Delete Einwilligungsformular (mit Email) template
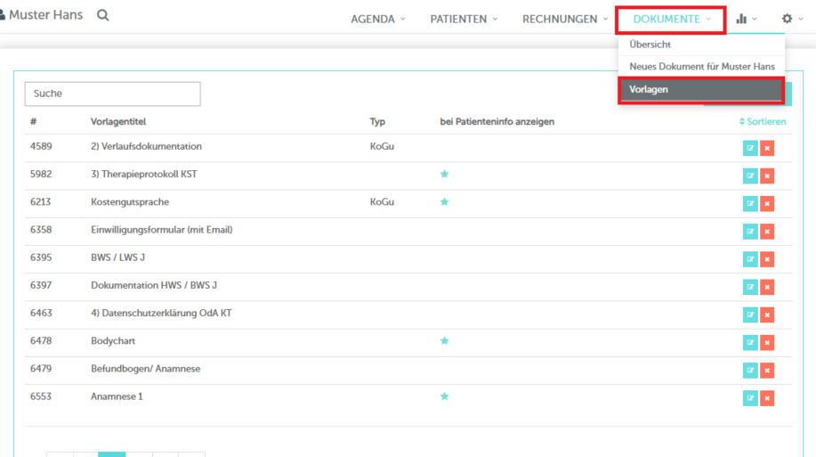The image size is (816, 457). point(767,232)
